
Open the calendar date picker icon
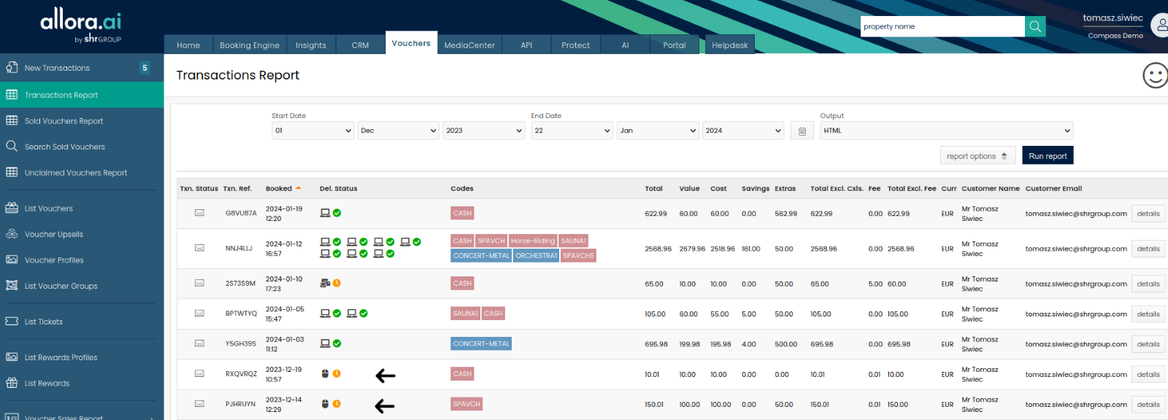tap(802, 131)
